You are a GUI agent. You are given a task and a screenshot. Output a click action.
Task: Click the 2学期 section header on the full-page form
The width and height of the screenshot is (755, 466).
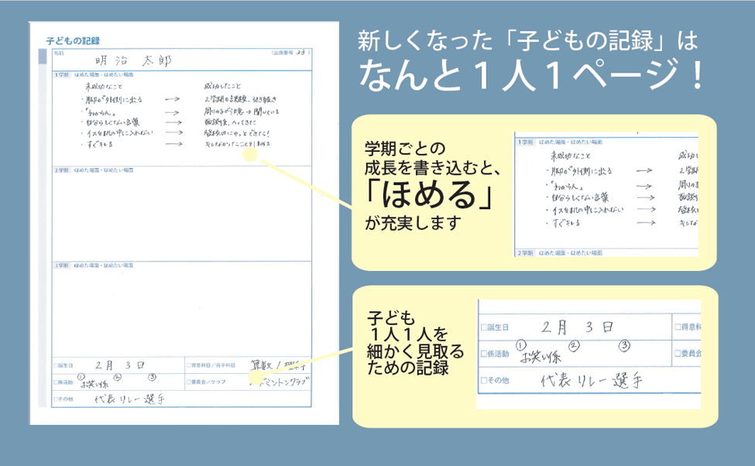point(94,170)
